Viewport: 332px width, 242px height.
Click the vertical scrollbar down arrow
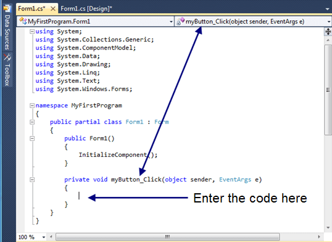pyautogui.click(x=328, y=228)
